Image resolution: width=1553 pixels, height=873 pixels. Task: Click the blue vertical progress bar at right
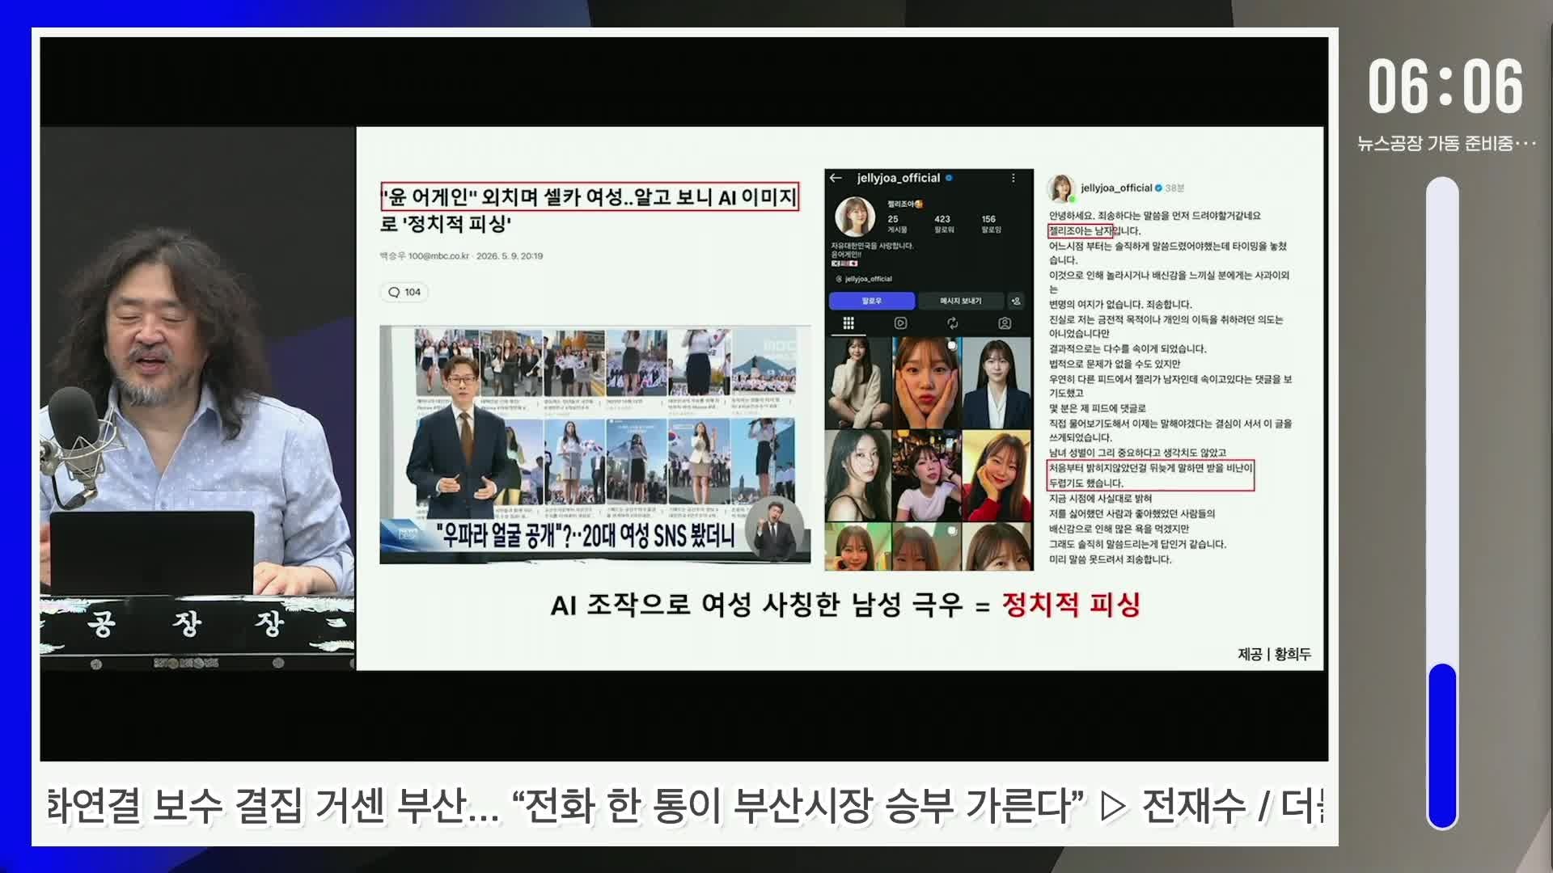pos(1442,745)
